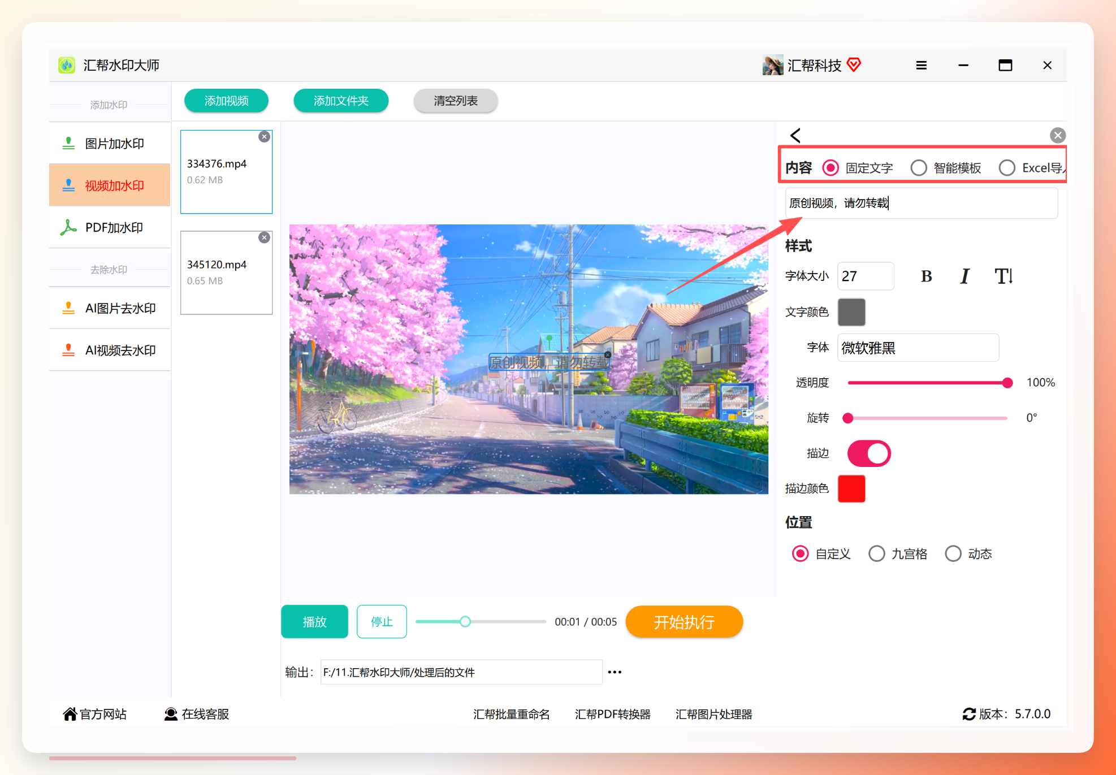Toggle vertical text direction icon
1116x775 pixels.
[1004, 276]
